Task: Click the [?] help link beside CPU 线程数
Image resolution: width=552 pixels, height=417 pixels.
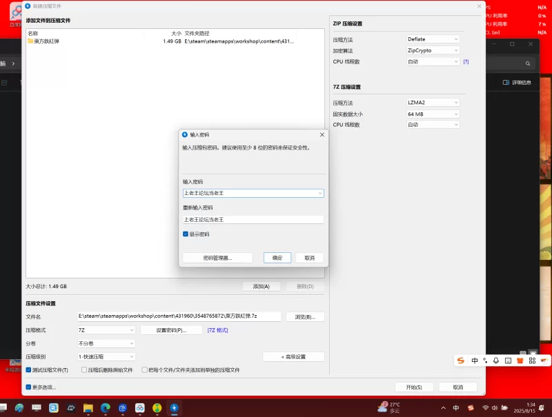Action: [466, 61]
